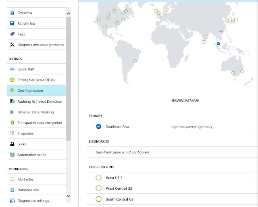
Task: Select the South Central US hexagon marker
Action: 98,199
